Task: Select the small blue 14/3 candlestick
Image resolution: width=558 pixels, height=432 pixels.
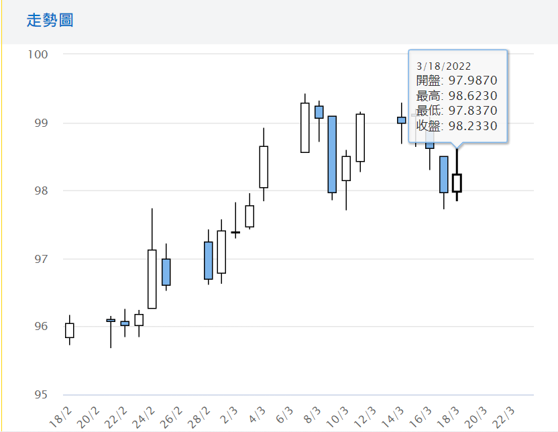Action: 402,120
